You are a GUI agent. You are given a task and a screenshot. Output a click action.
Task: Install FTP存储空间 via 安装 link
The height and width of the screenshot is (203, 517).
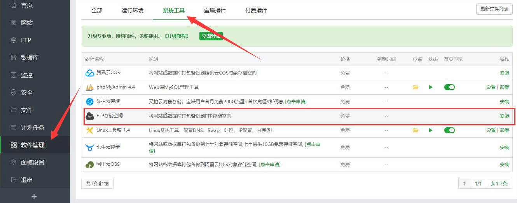tap(504, 116)
